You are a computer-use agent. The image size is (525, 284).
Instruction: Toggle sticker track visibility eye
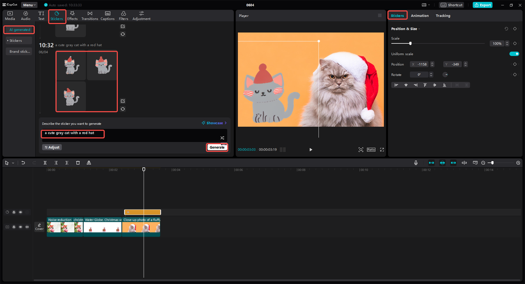pos(21,212)
